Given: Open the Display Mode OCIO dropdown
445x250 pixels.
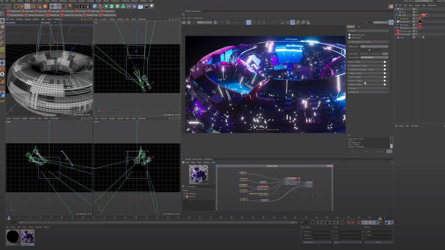Looking at the screenshot, I should pos(374,46).
